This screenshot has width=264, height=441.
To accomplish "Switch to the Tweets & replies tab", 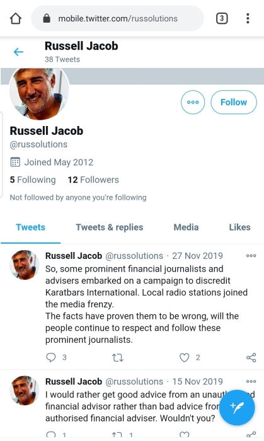I will [x=110, y=227].
